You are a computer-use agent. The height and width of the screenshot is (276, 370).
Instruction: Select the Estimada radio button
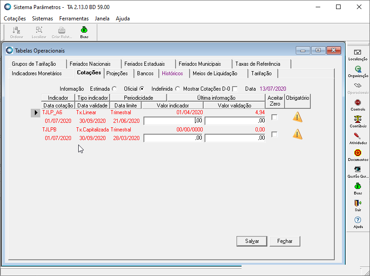[114, 89]
